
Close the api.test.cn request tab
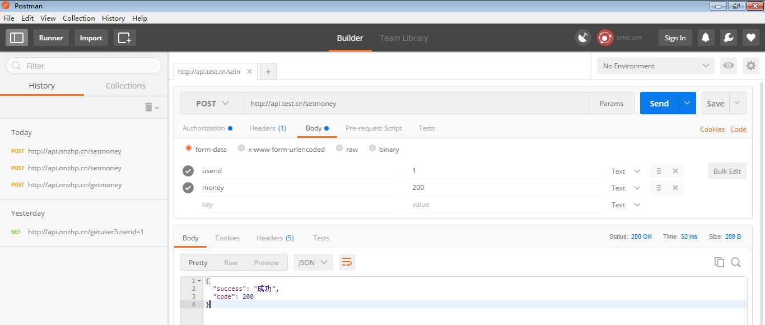pos(250,72)
